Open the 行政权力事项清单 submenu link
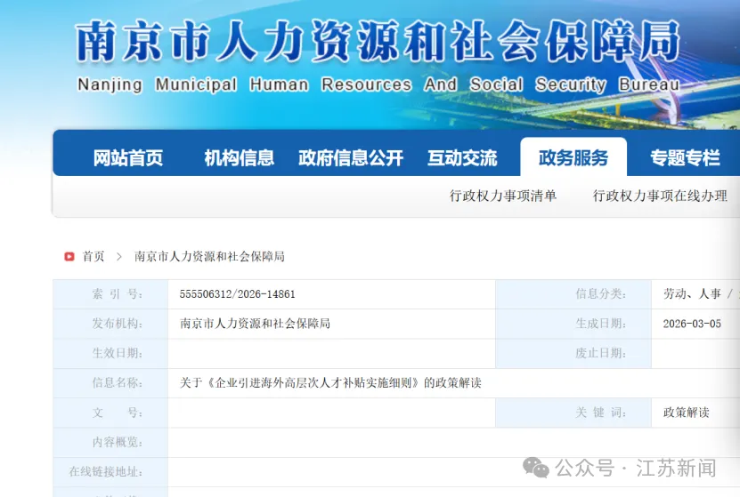 [503, 196]
